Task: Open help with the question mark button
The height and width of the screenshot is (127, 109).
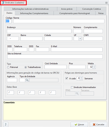Action: (x=6, y=124)
